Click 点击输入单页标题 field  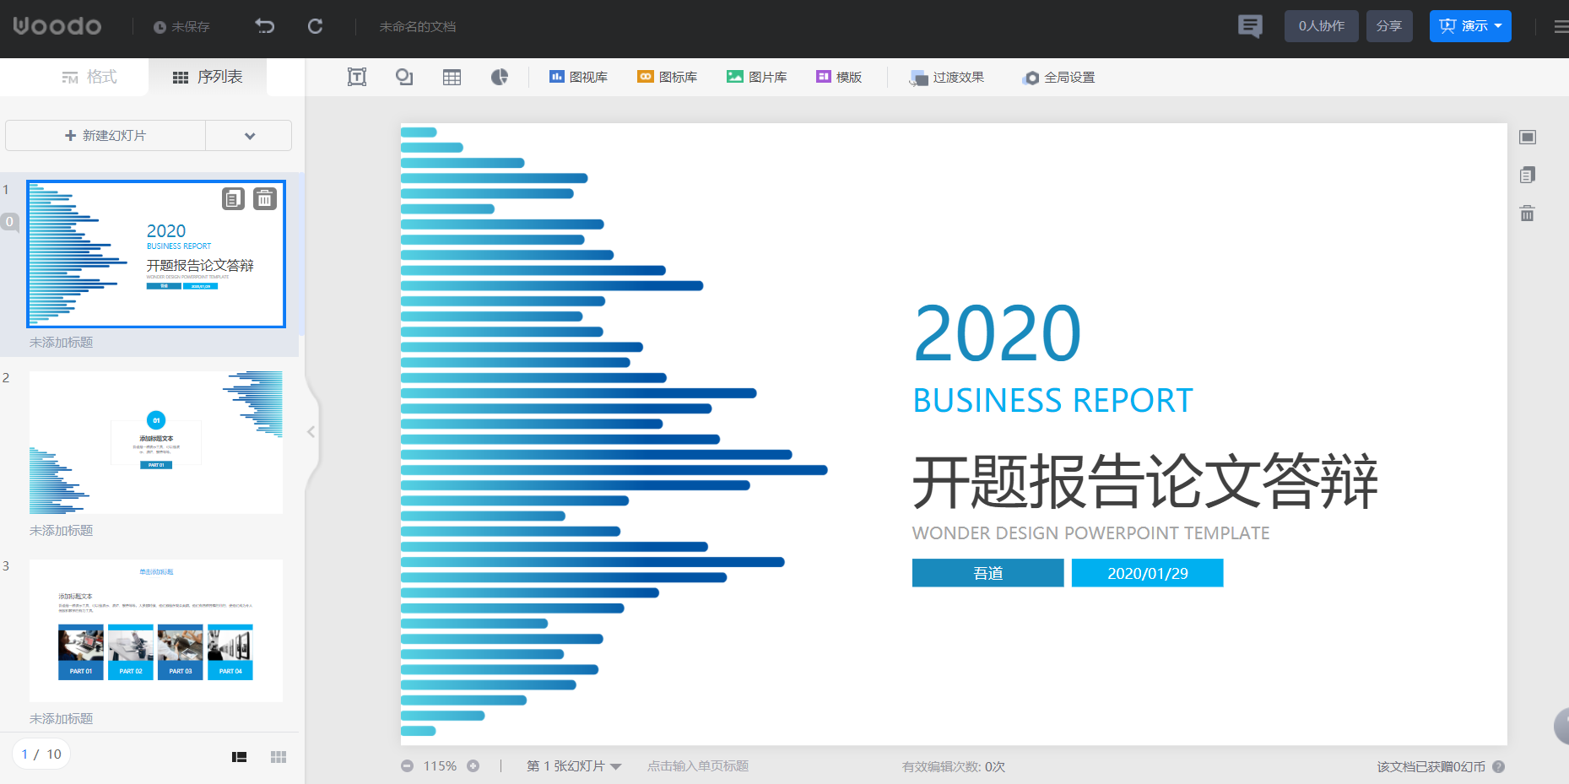(x=698, y=766)
